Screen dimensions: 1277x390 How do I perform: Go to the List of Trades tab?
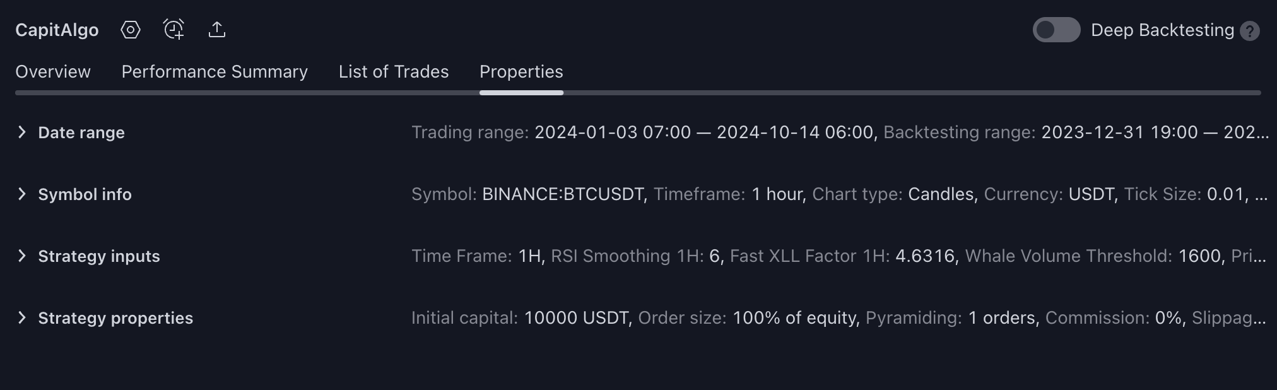tap(394, 72)
